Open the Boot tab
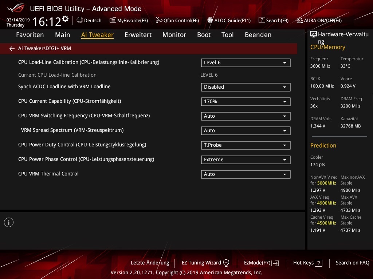Image resolution: width=373 pixels, height=279 pixels. click(x=204, y=35)
